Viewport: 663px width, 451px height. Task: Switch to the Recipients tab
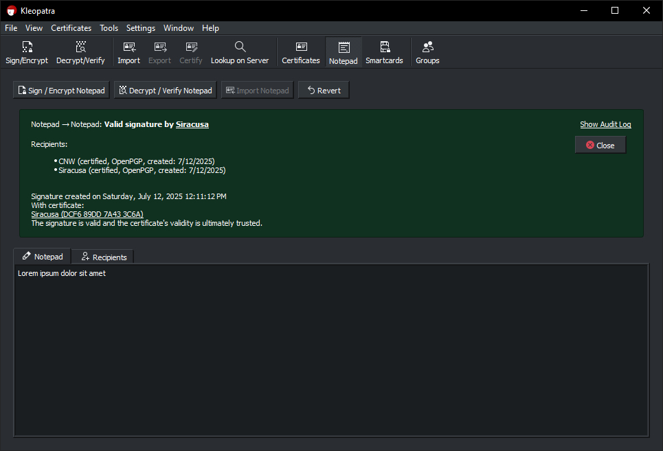pos(103,257)
